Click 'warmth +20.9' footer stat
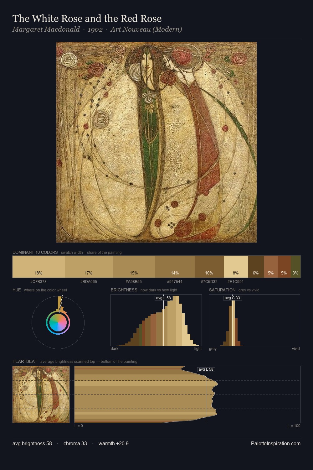The image size is (313, 470). point(114,443)
